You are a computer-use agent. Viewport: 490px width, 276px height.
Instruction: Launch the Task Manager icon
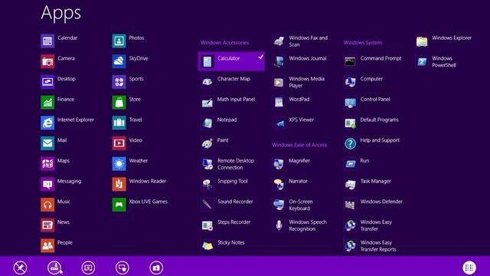(351, 184)
